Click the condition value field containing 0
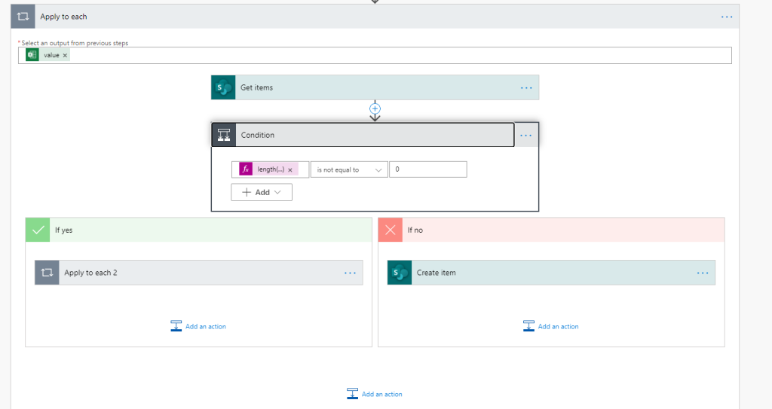Viewport: 772px width, 409px height. click(x=428, y=169)
